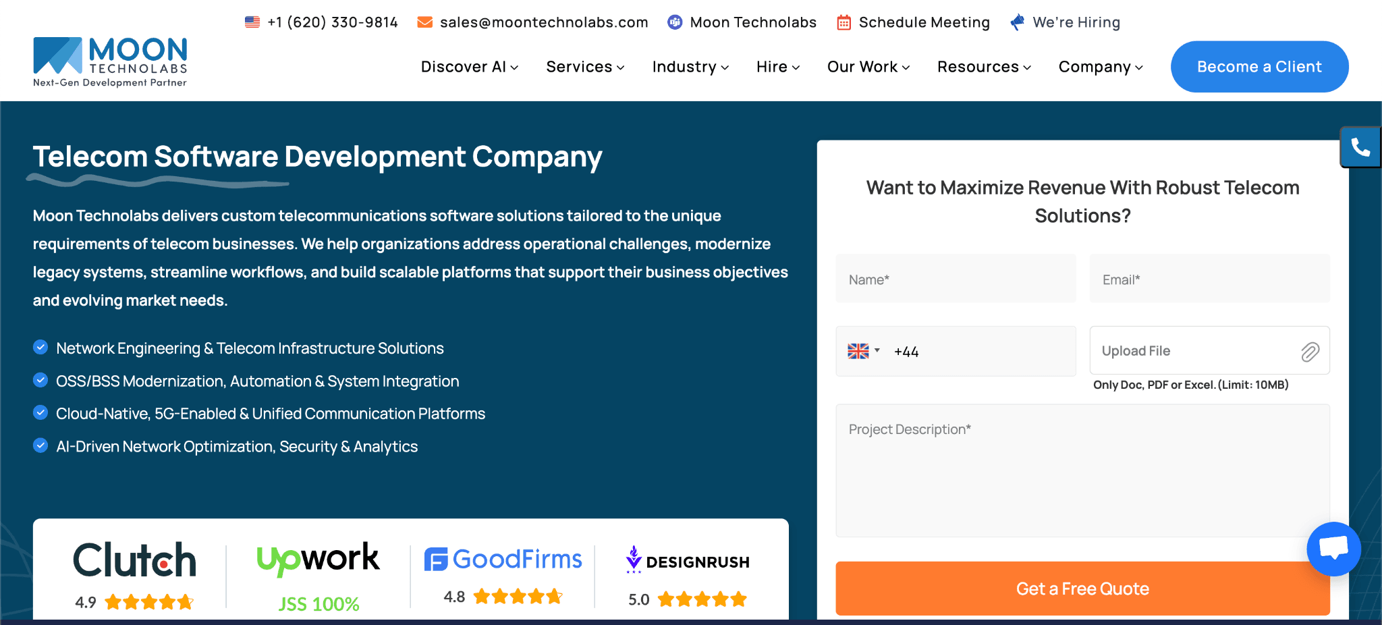Screen dimensions: 1382x625
Task: Click the US flag icon beside phone number
Action: point(252,22)
